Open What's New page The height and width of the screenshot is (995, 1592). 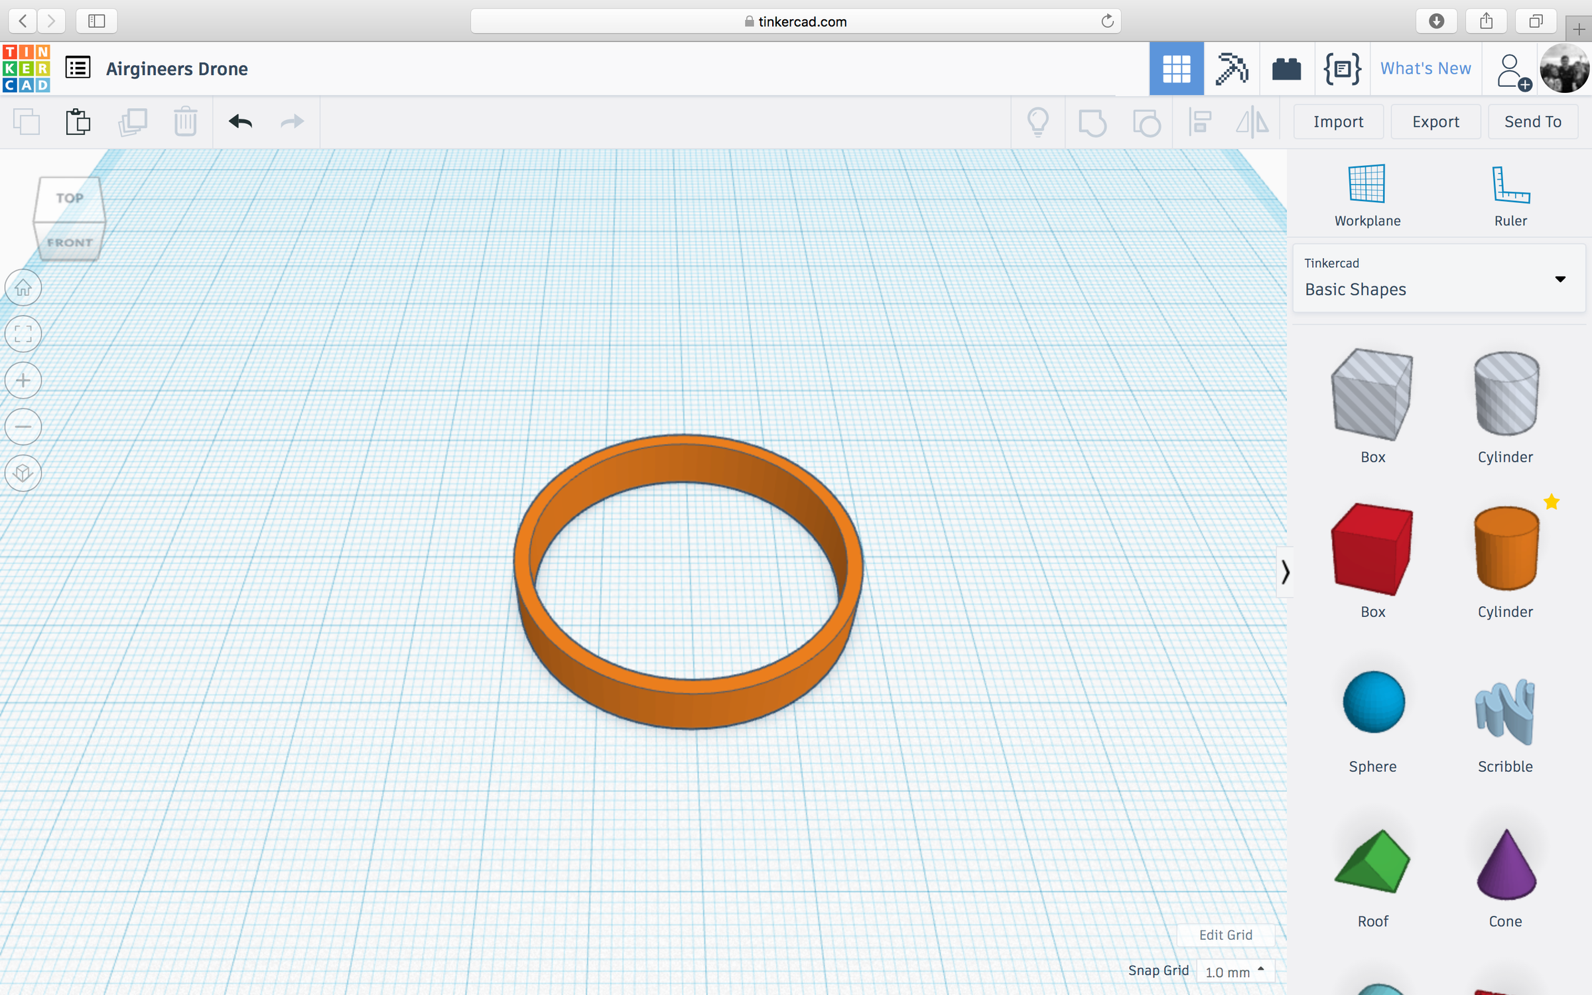(1425, 68)
